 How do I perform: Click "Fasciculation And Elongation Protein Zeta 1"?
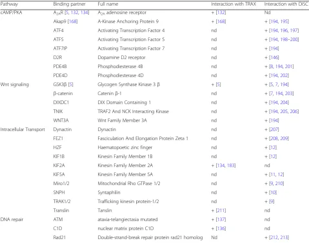pyautogui.click(x=143, y=138)
